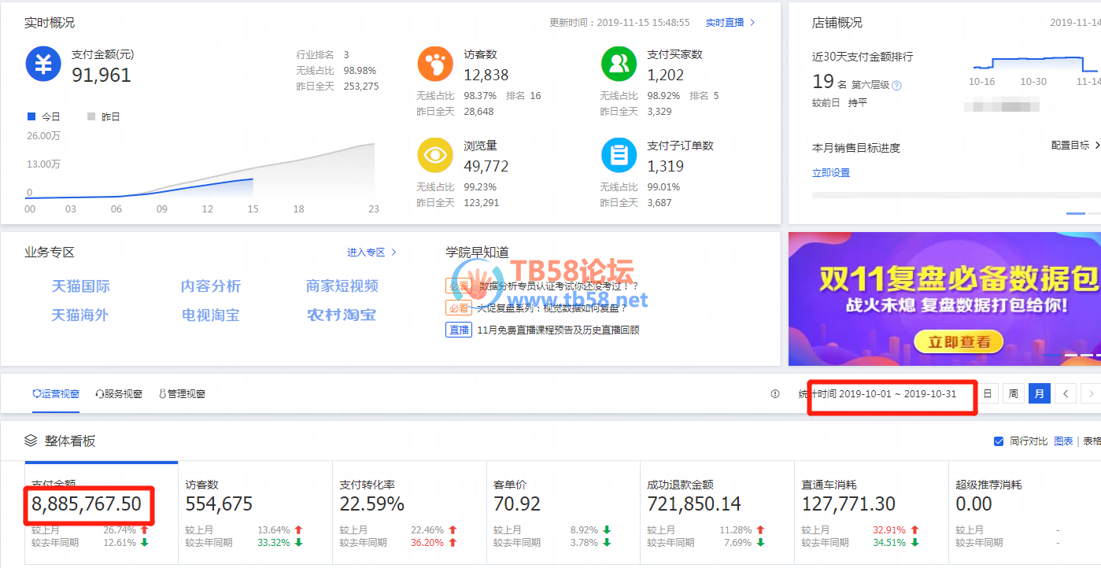Open the 11月免费直播课程预告 article

pos(558,330)
